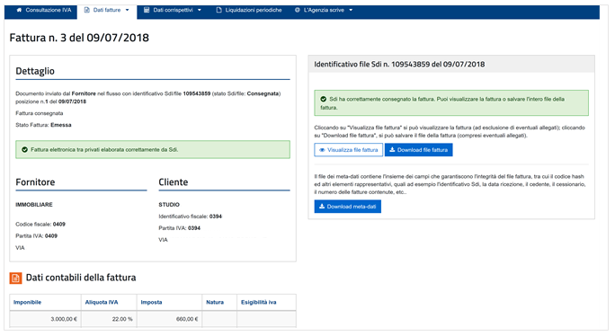Expand the Dati fatture dropdown arrow
Image resolution: width=615 pixels, height=336 pixels.
click(127, 10)
